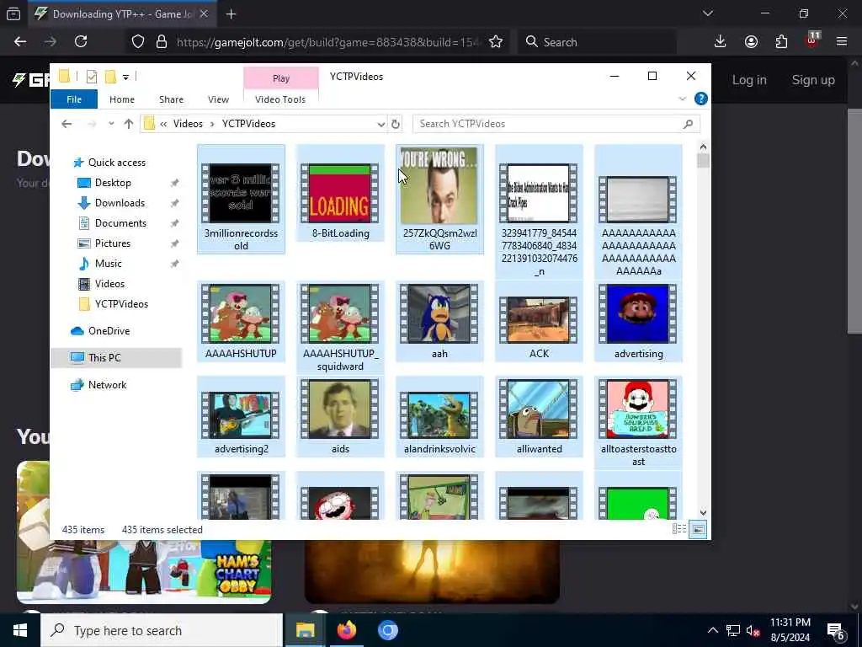The width and height of the screenshot is (862, 647).
Task: Select Network in navigation pane
Action: [107, 384]
